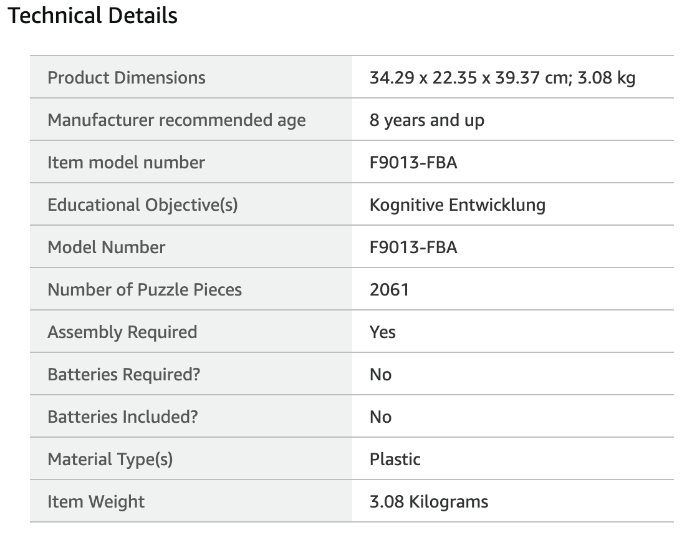Click the Kognitive Entwicklung value
This screenshot has height=535, width=697.
coord(458,205)
